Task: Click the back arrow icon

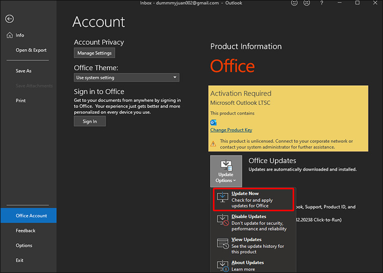Action: pos(9,19)
